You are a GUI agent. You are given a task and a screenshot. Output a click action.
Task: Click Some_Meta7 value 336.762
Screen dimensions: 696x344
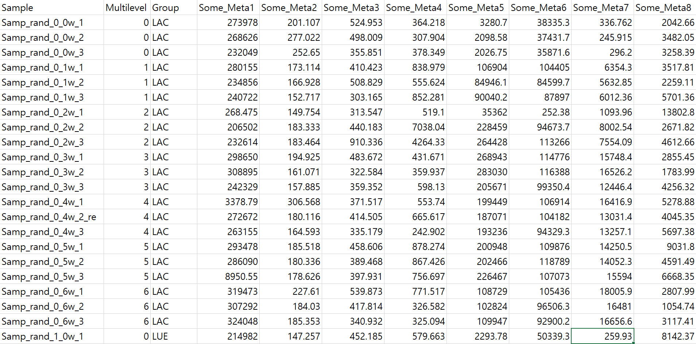603,23
